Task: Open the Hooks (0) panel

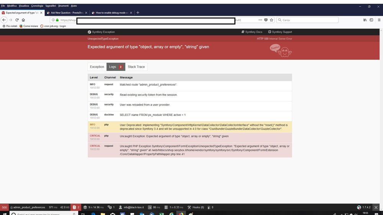Action: coord(196,207)
